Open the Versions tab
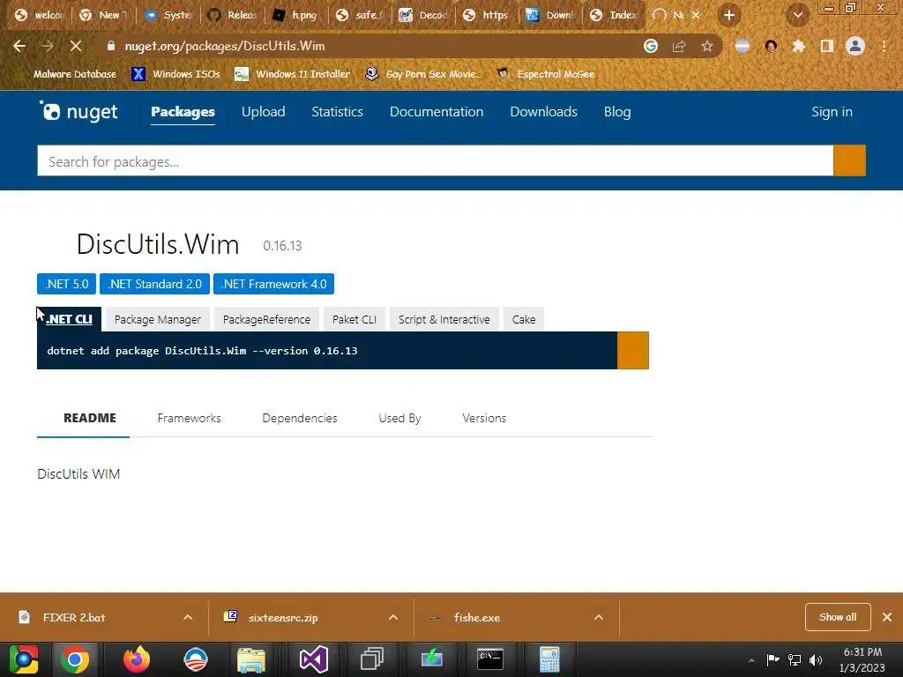The height and width of the screenshot is (677, 903). [484, 418]
